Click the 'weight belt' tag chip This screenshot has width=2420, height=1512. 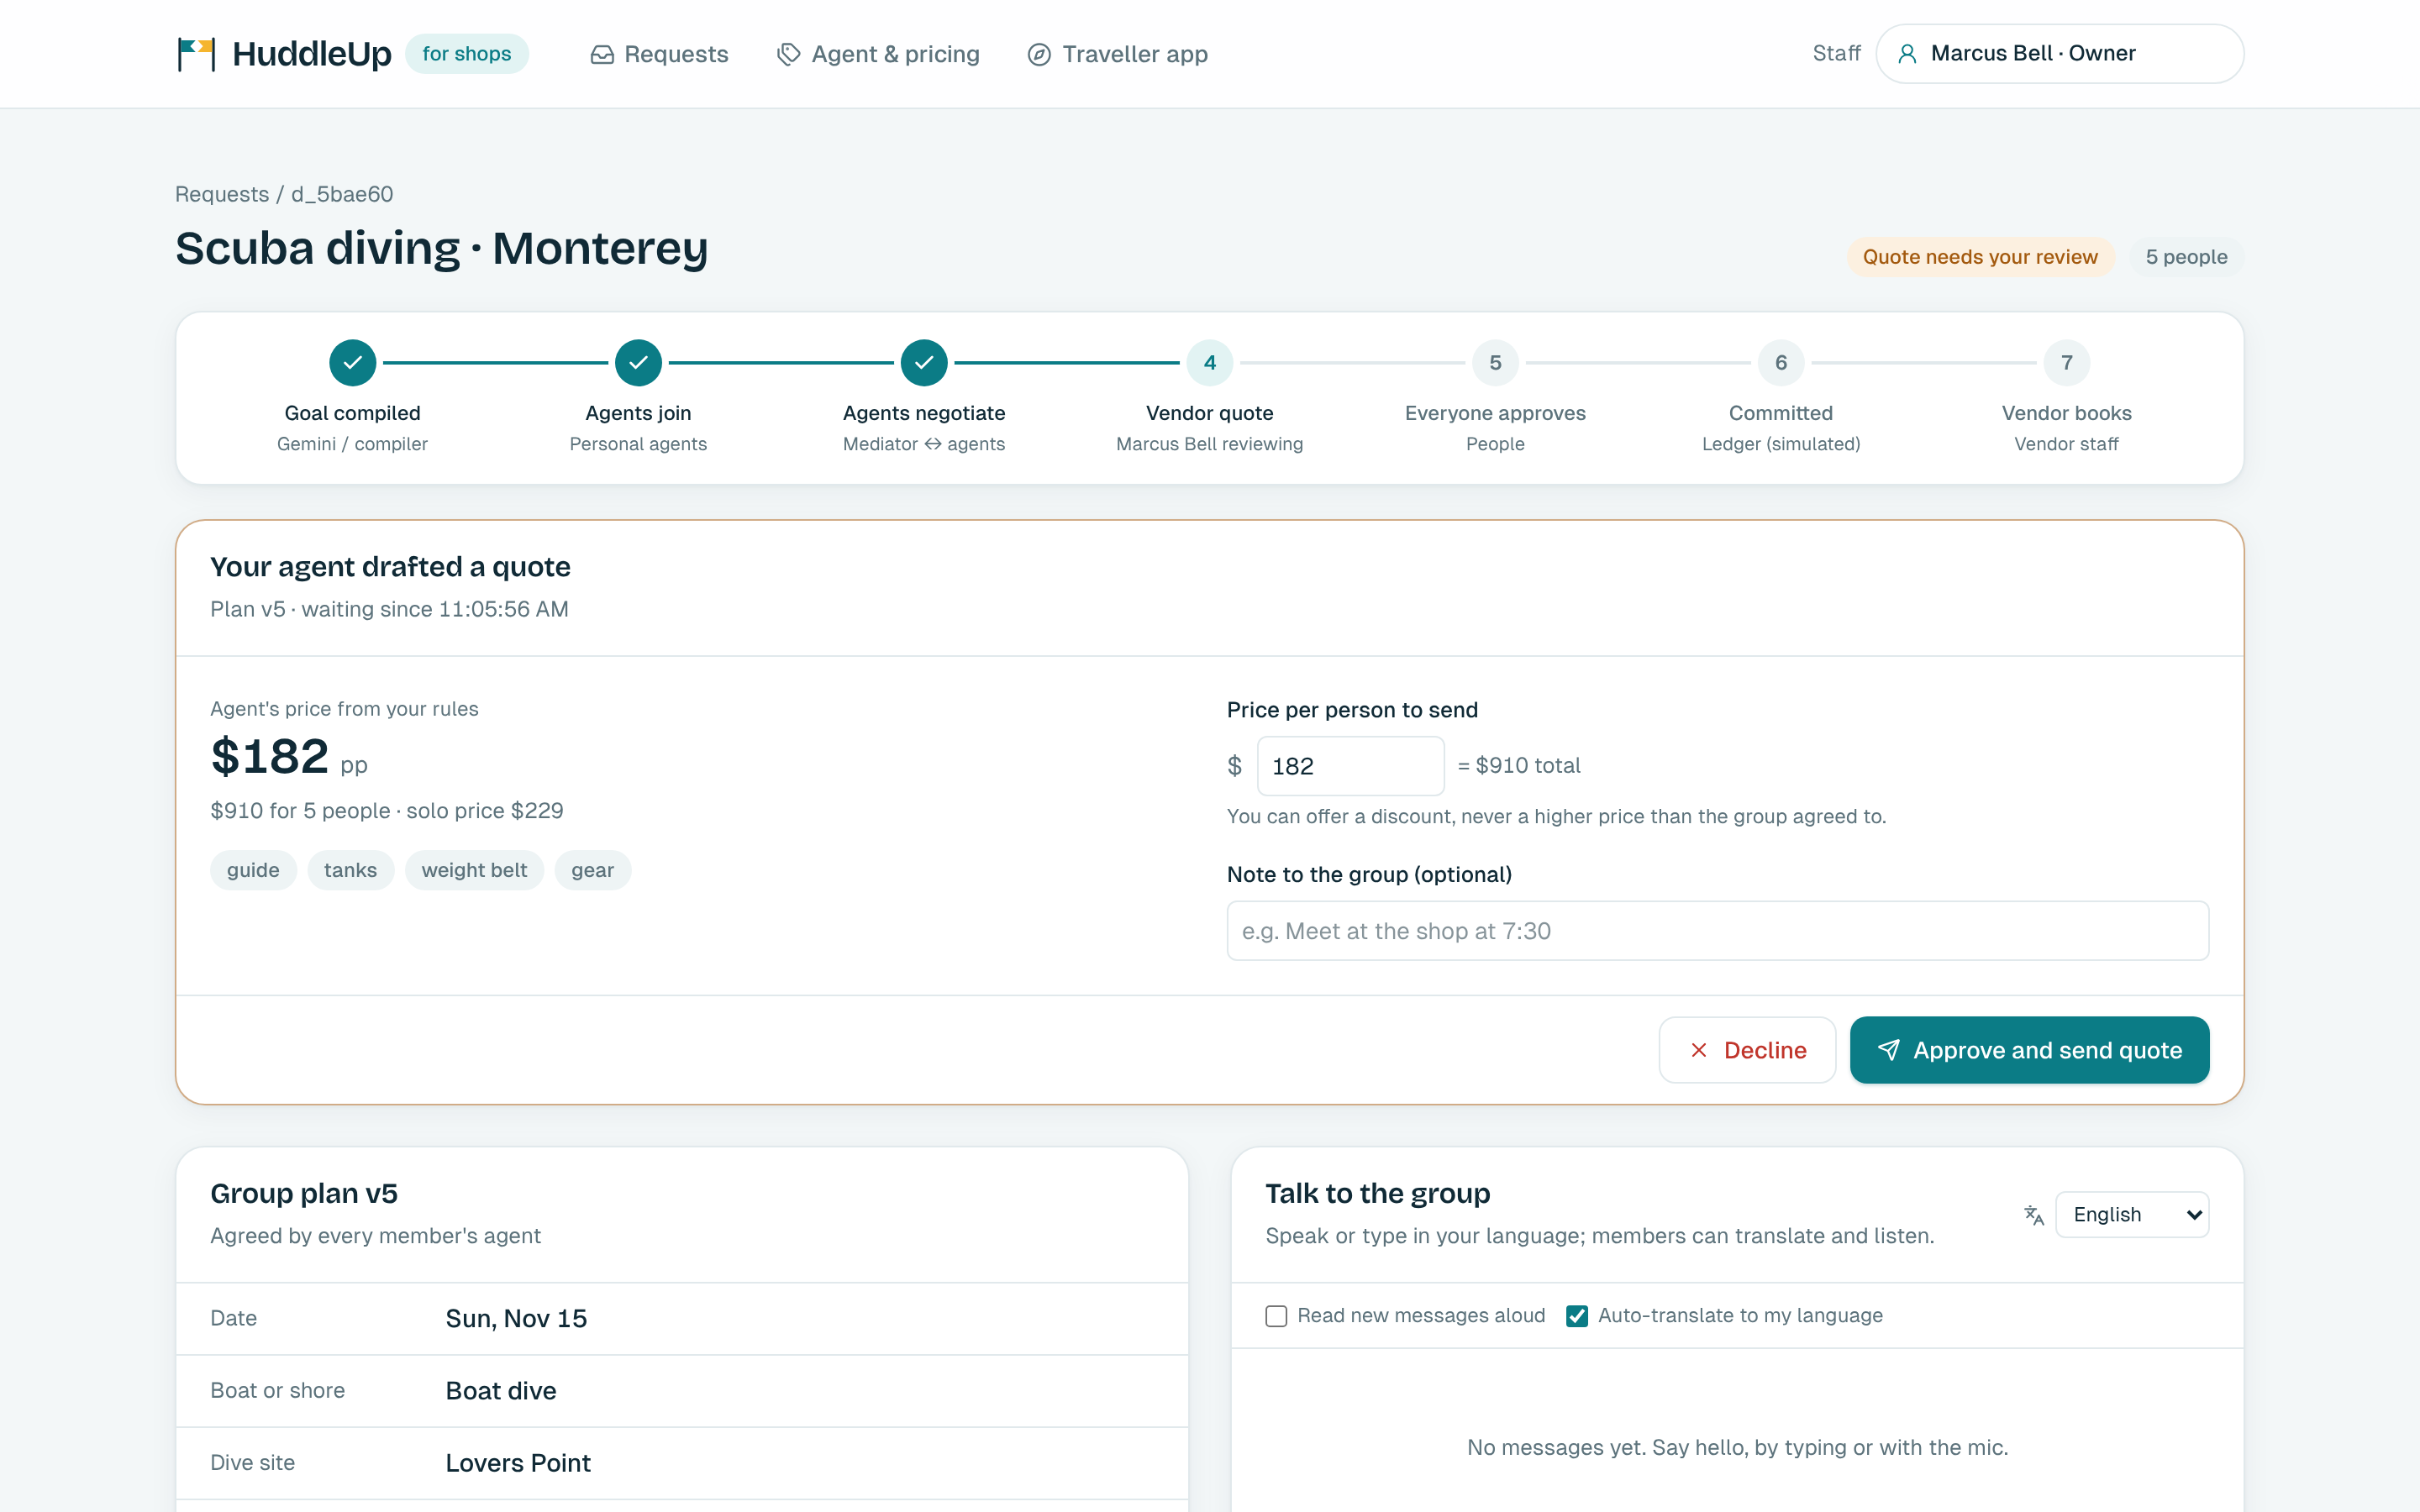coord(474,870)
